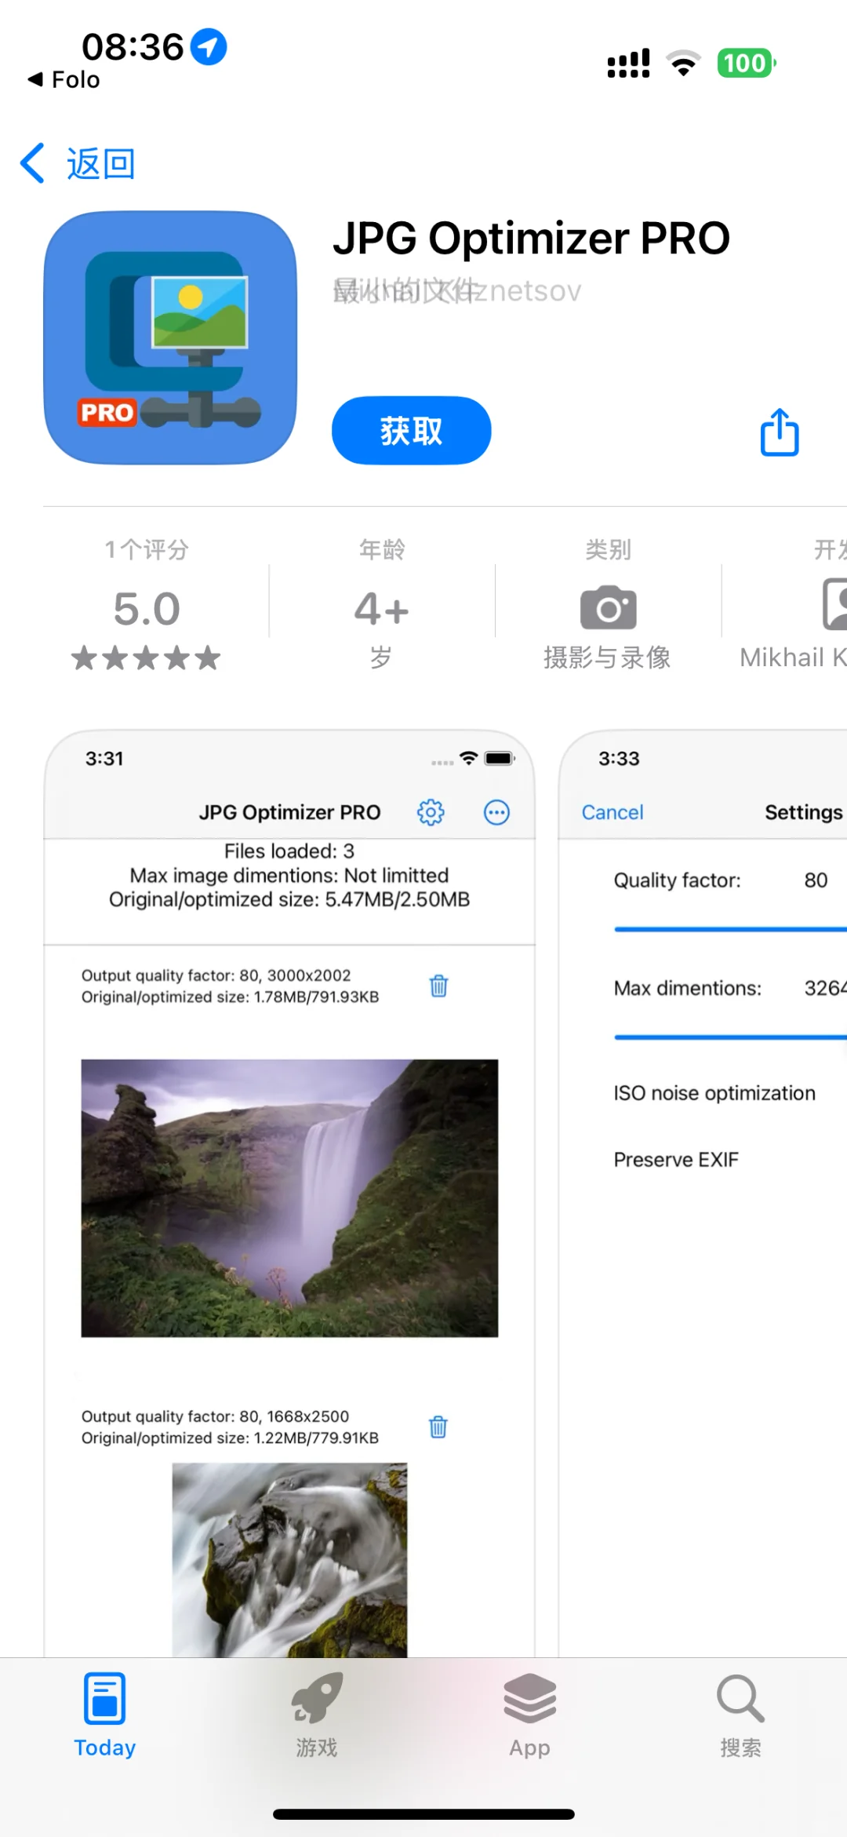Tap the Quality factor value 80
Screen dimensions: 847x1837
pyautogui.click(x=816, y=880)
